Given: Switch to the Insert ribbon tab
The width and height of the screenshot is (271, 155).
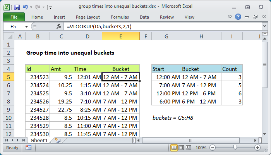Looking at the screenshot, I should coord(59,17).
